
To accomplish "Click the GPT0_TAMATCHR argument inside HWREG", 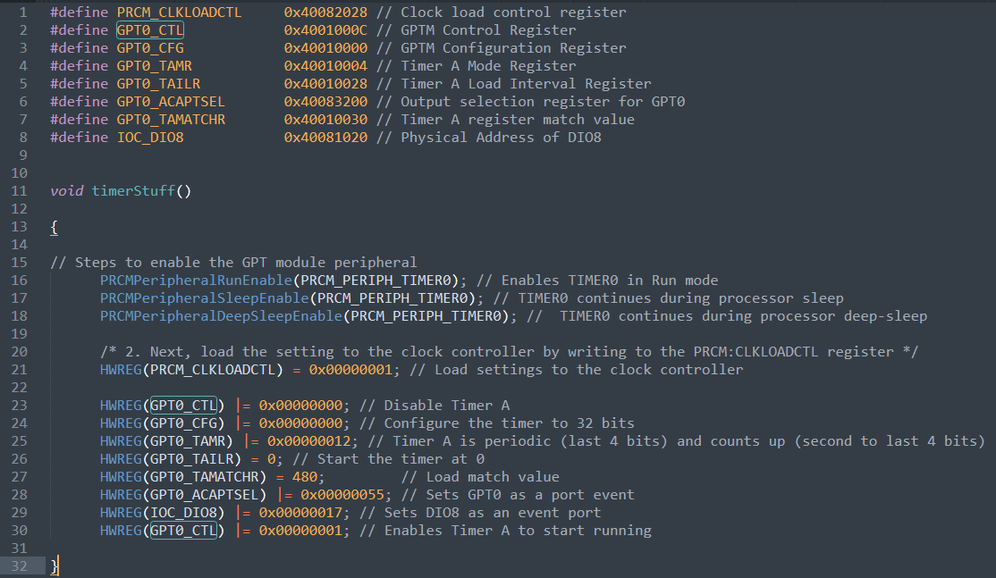I will pyautogui.click(x=208, y=477).
